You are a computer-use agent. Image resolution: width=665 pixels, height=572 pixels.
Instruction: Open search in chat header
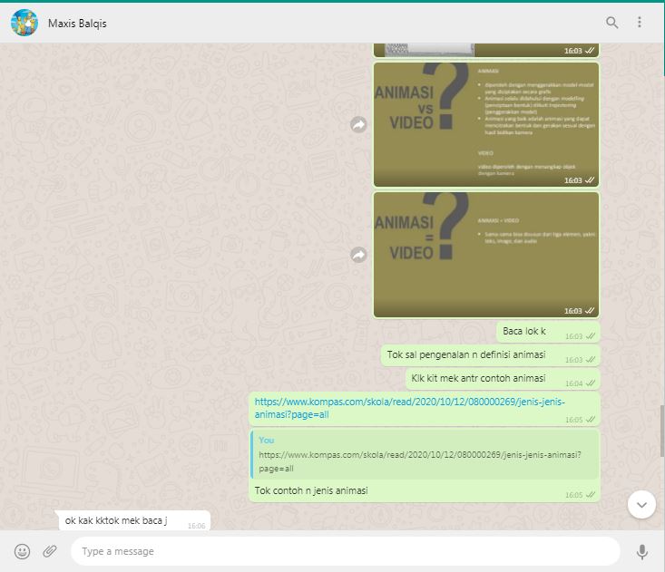coord(612,23)
